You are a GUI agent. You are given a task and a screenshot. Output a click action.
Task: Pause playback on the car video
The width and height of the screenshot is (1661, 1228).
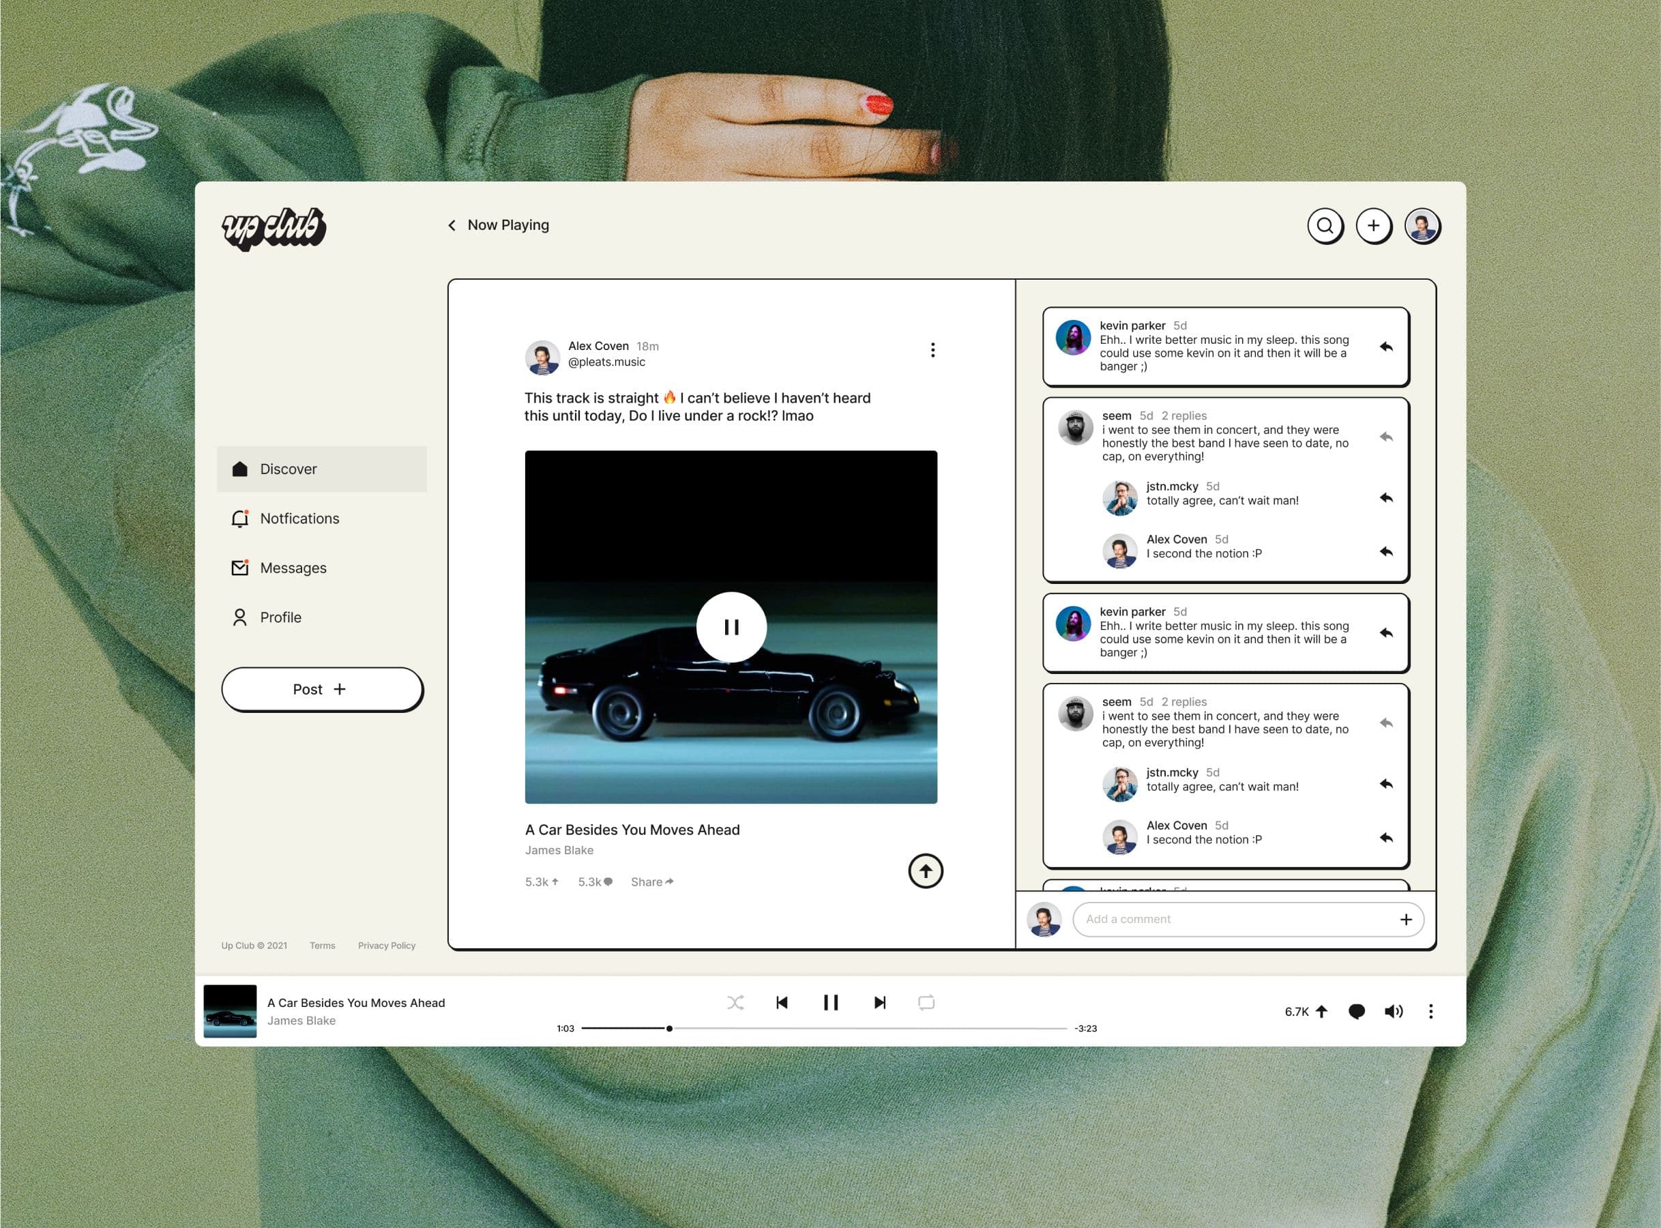click(x=731, y=627)
